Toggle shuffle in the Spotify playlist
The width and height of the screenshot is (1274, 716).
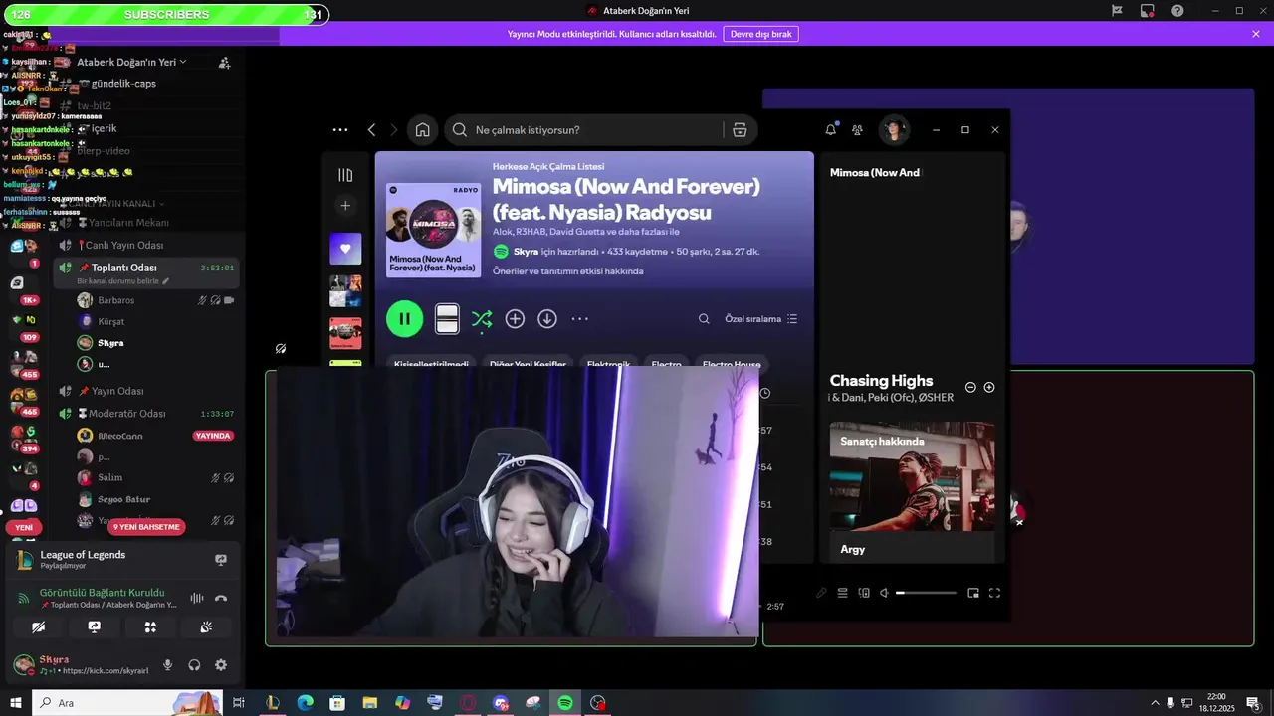[x=482, y=319]
